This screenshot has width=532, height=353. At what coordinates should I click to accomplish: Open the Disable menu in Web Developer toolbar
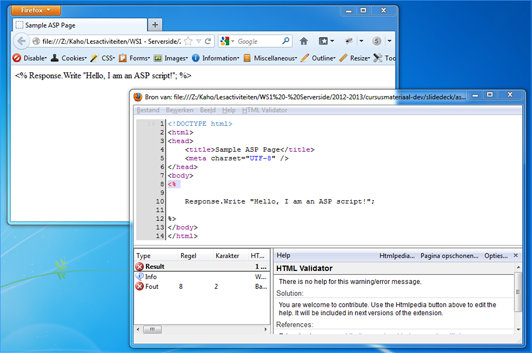pyautogui.click(x=29, y=58)
